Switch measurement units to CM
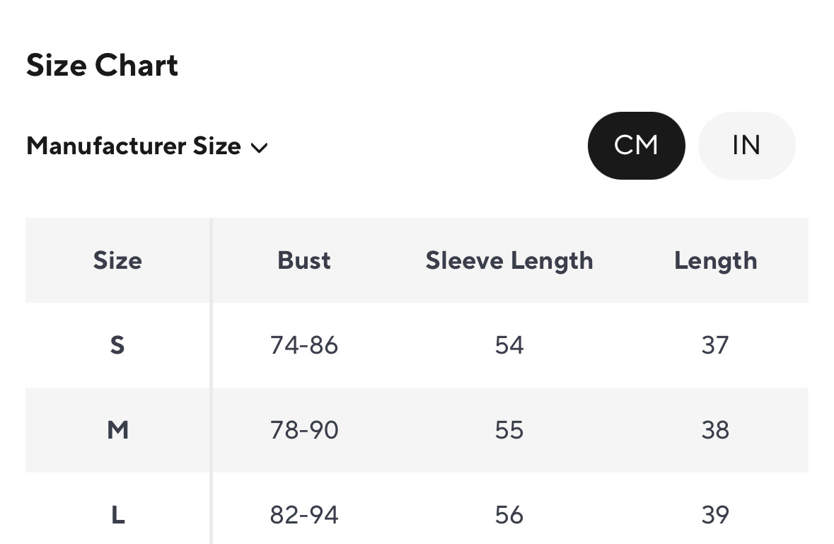This screenshot has height=544, width=834. point(636,146)
